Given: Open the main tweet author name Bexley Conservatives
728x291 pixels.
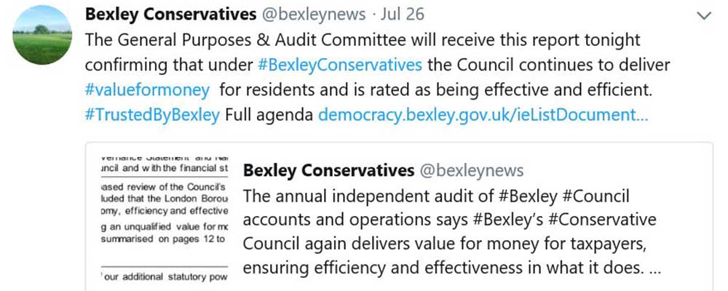Looking at the screenshot, I should pyautogui.click(x=170, y=15).
